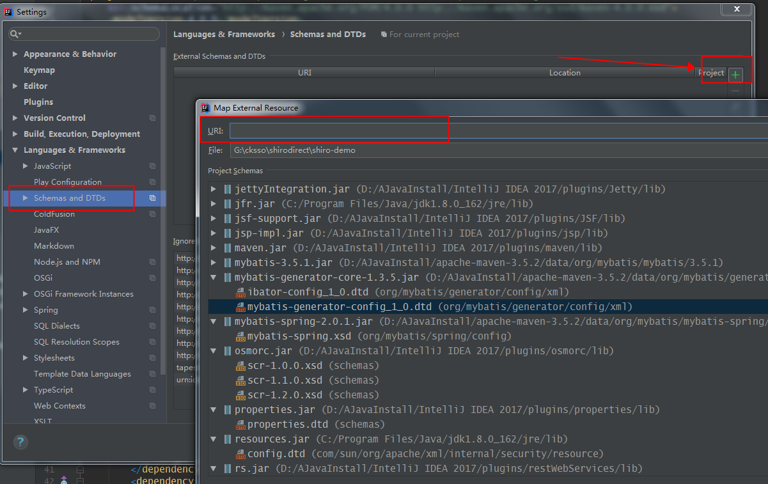Click project-level icon beside Version Control
The width and height of the screenshot is (768, 484).
pyautogui.click(x=152, y=118)
